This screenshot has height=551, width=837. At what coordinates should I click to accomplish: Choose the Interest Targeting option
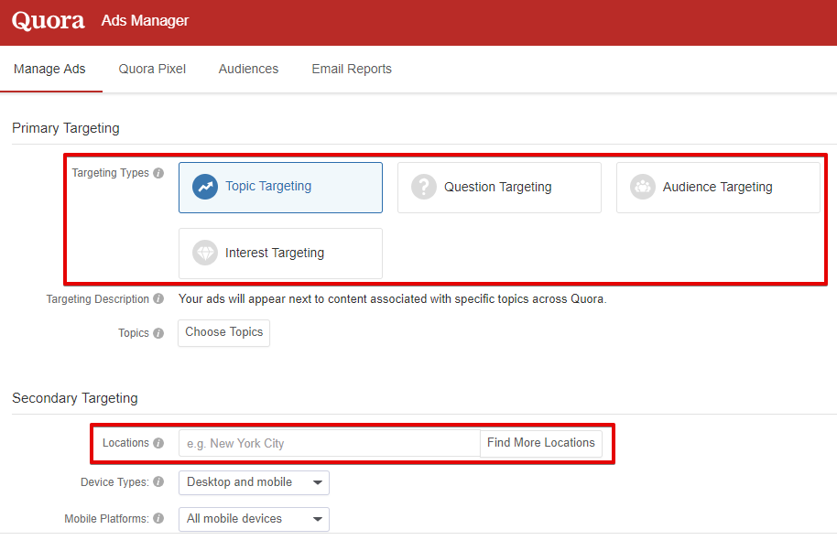(x=280, y=254)
